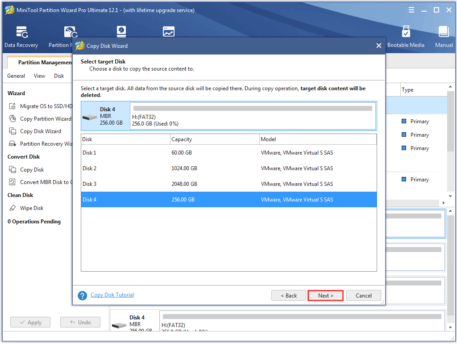Launch Copy Disk Wizard from sidebar
Viewport: 457px width, 344px height.
tap(41, 131)
